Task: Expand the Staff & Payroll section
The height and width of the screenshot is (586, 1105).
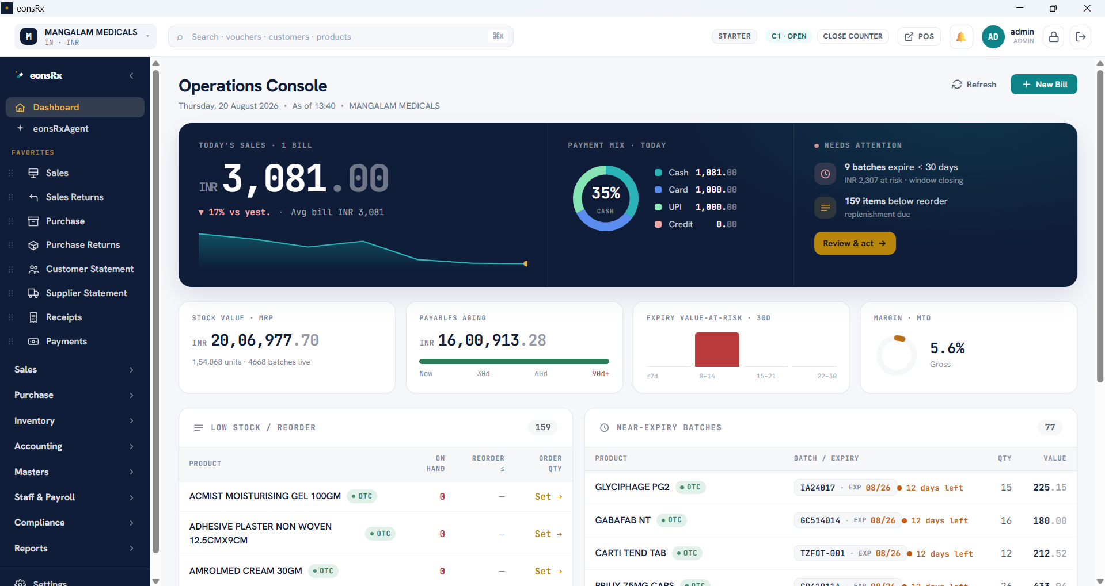Action: coord(74,497)
